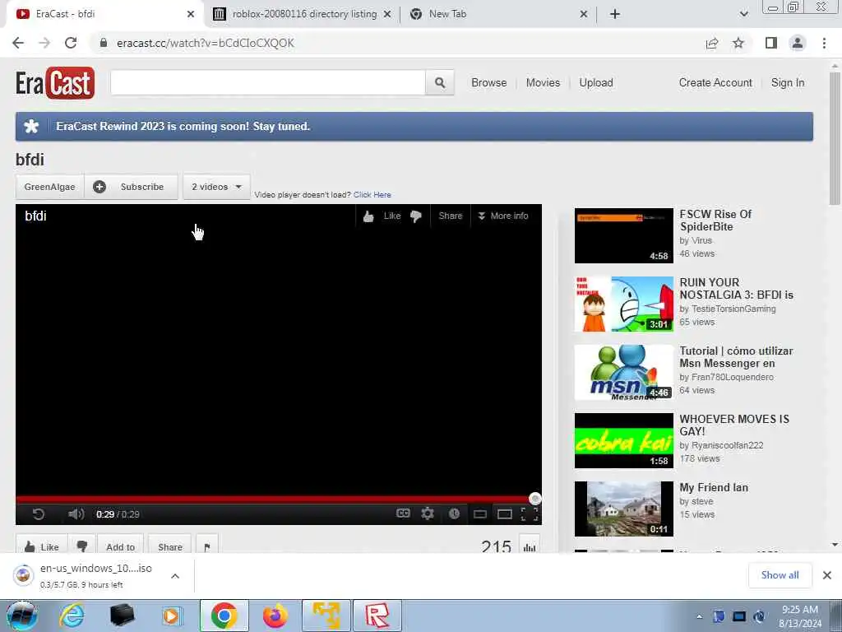
Task: Toggle the browser side panel
Action: [x=771, y=43]
